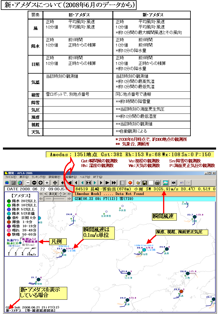The height and width of the screenshot is (316, 219).
Task: Click the greyed redo arrow icon
Action: point(188,182)
